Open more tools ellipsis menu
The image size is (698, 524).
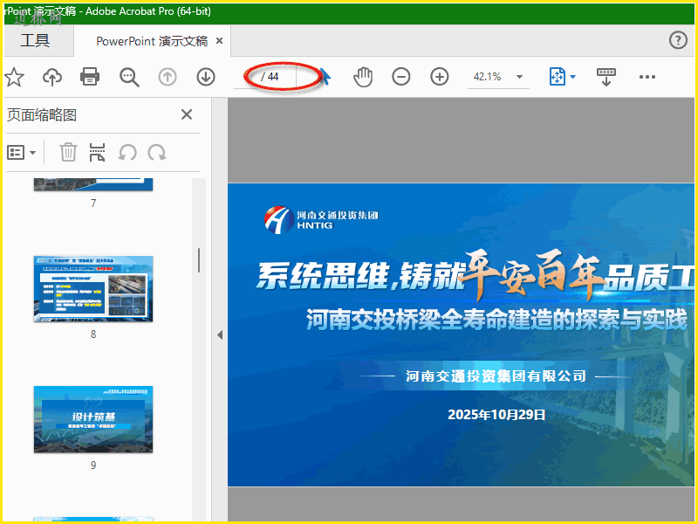tap(647, 77)
